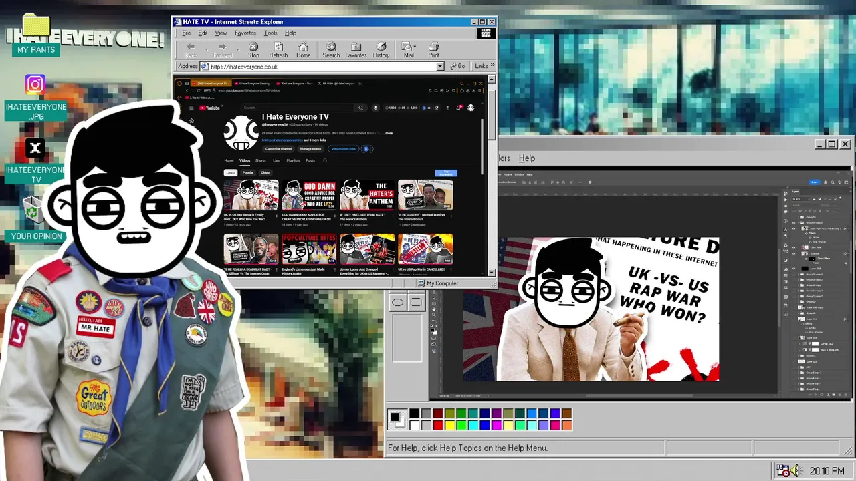Open the History toolbar icon
The image size is (856, 481).
pos(381,50)
